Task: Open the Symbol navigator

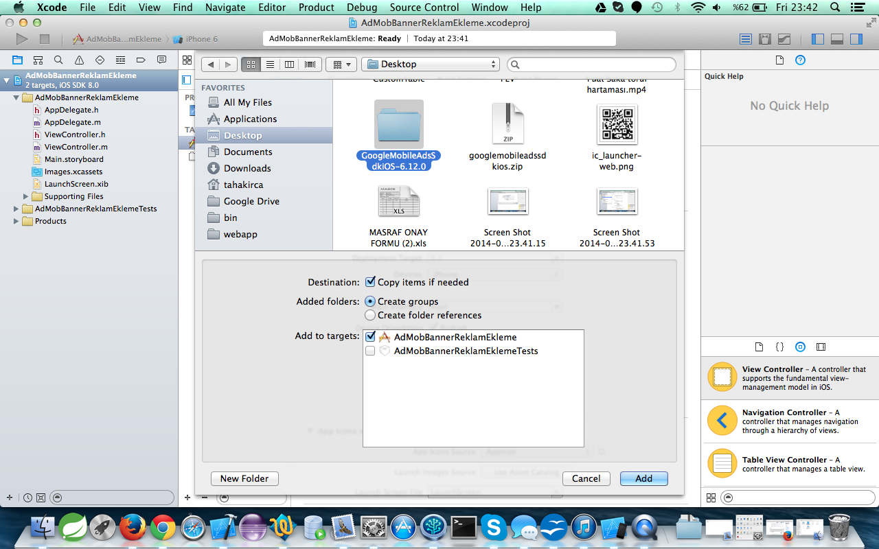Action: [x=38, y=60]
